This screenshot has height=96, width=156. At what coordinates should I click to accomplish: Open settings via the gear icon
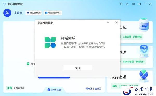click(140, 4)
